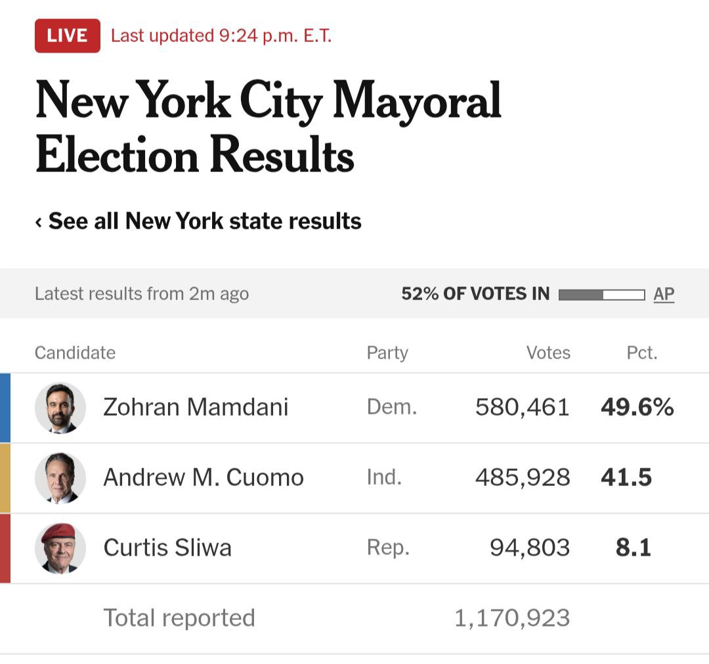Click Andrew M. Cuomo's portrait photo
The image size is (709, 664).
pos(60,478)
